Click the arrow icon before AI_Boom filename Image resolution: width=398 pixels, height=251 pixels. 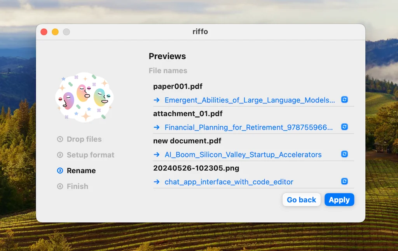click(157, 154)
